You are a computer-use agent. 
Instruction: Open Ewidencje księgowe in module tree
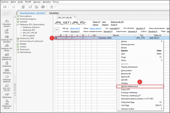point(28,19)
